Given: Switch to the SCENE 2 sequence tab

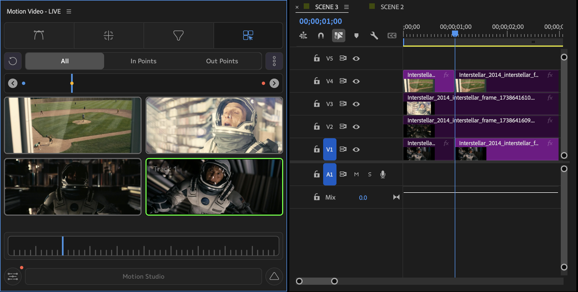Looking at the screenshot, I should click(392, 7).
